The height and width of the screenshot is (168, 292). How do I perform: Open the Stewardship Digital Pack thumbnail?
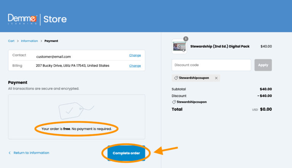[179, 47]
